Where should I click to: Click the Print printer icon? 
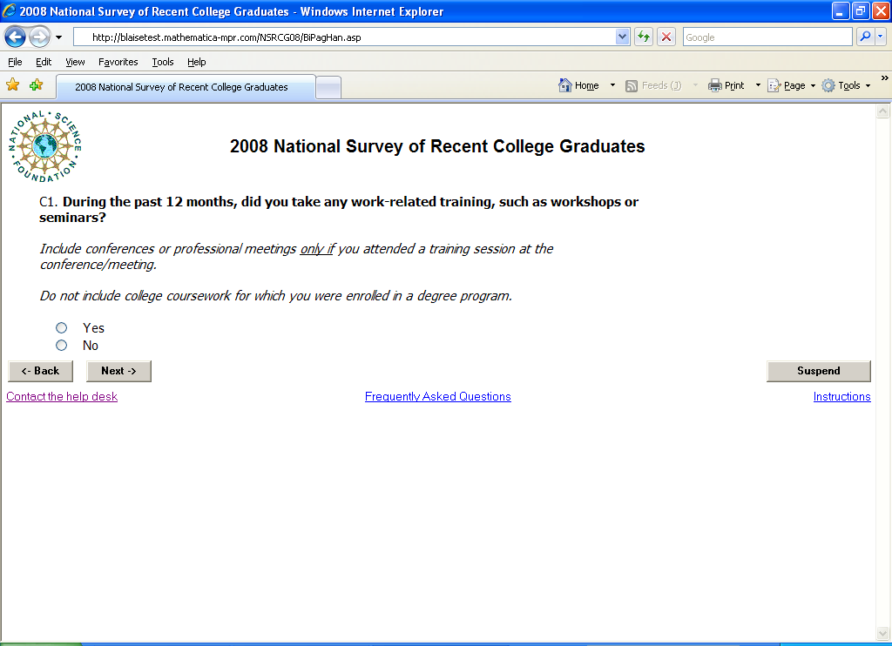715,85
